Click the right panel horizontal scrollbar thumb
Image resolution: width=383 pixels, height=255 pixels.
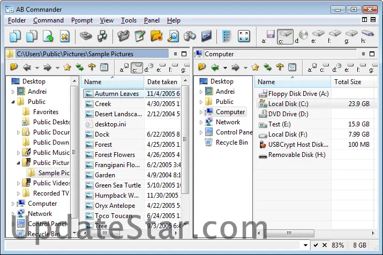[x=289, y=233]
